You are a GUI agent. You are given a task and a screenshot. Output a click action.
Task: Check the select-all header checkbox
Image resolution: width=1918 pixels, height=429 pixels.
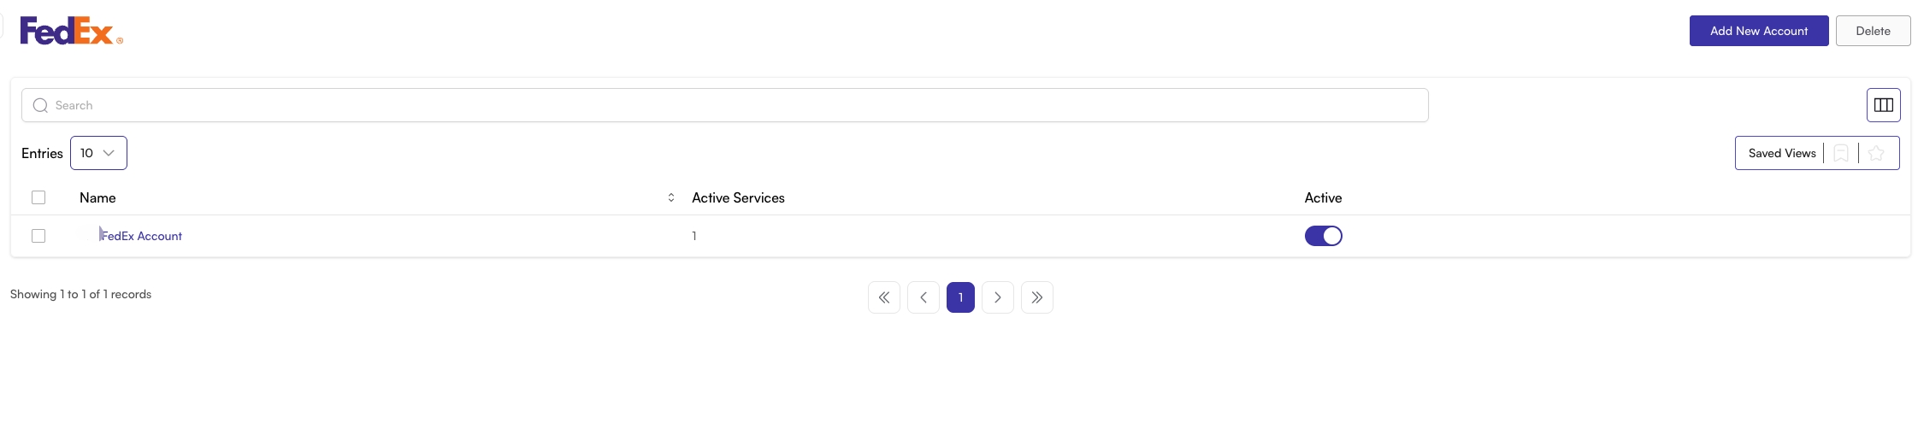point(38,197)
